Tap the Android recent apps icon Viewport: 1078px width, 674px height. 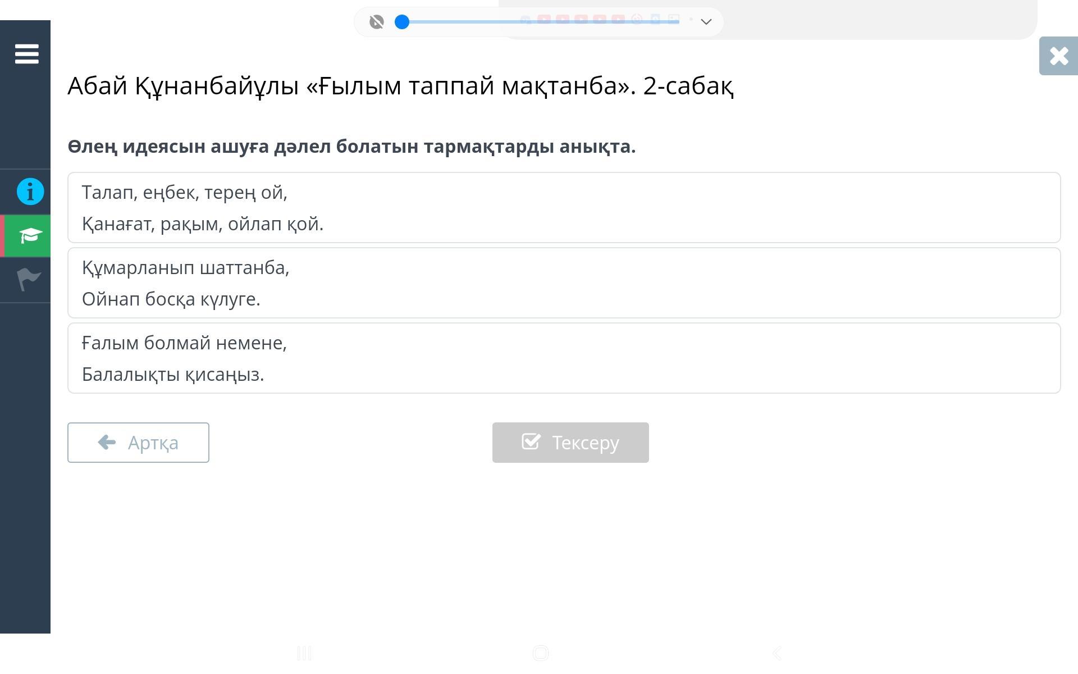click(x=304, y=653)
